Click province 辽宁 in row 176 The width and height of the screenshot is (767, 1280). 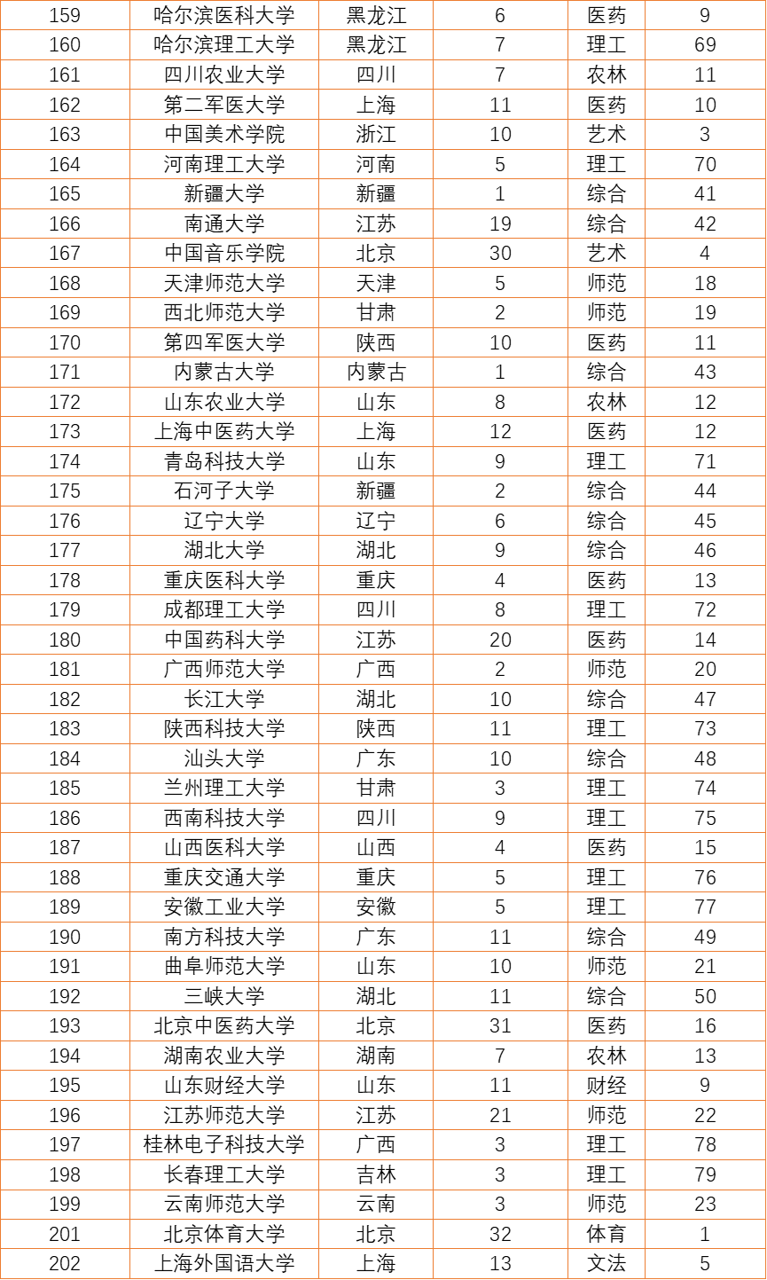coord(376,521)
